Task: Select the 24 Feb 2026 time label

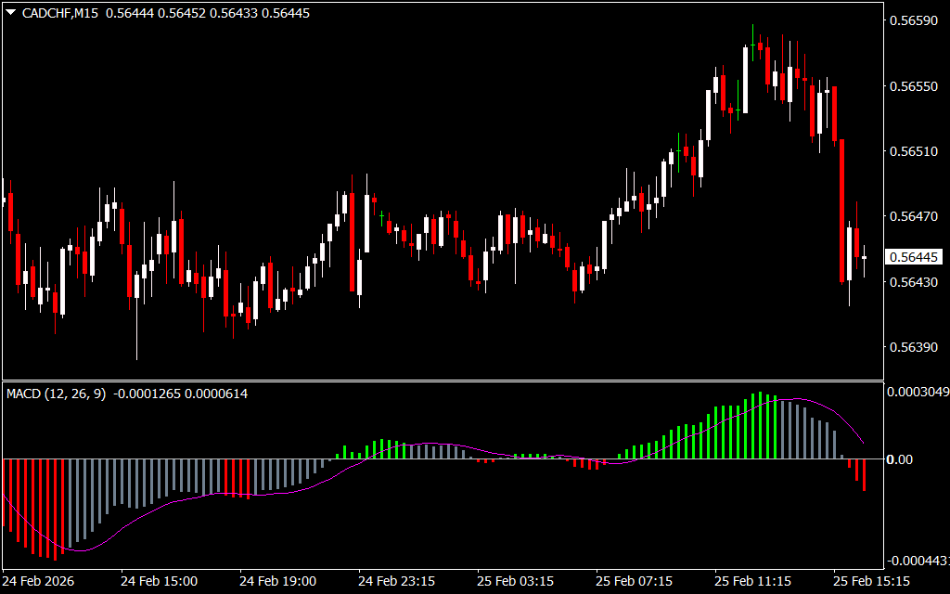Action: click(39, 581)
